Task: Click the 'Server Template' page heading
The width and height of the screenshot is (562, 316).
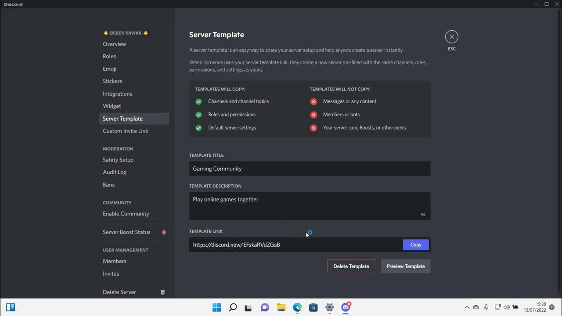Action: pyautogui.click(x=216, y=35)
